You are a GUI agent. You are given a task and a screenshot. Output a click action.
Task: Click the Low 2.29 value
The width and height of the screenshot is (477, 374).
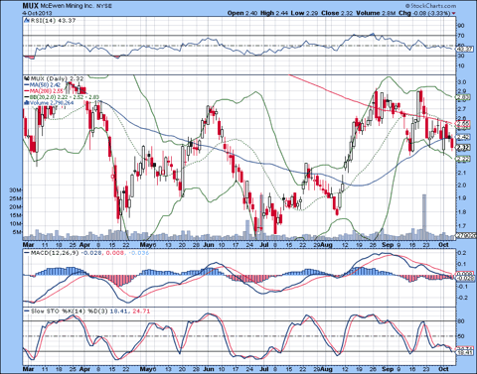pyautogui.click(x=305, y=13)
